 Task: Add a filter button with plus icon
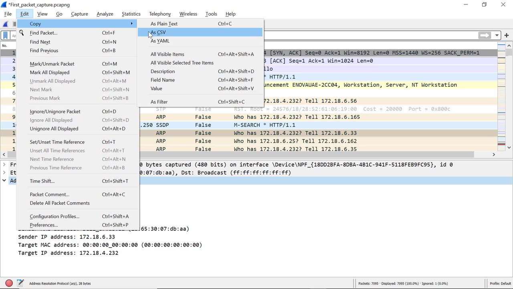pos(507,35)
